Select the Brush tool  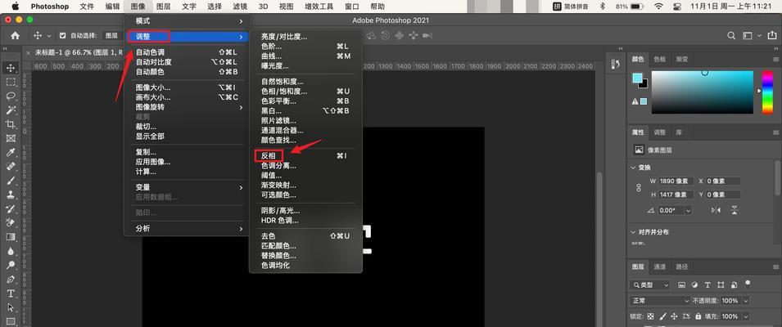pos(11,181)
